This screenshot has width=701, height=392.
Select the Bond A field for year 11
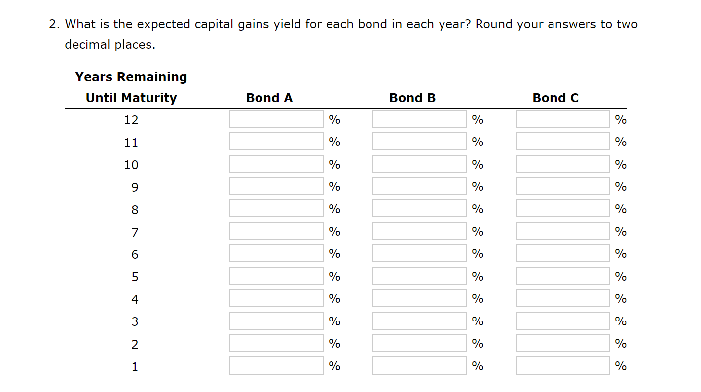pyautogui.click(x=276, y=141)
